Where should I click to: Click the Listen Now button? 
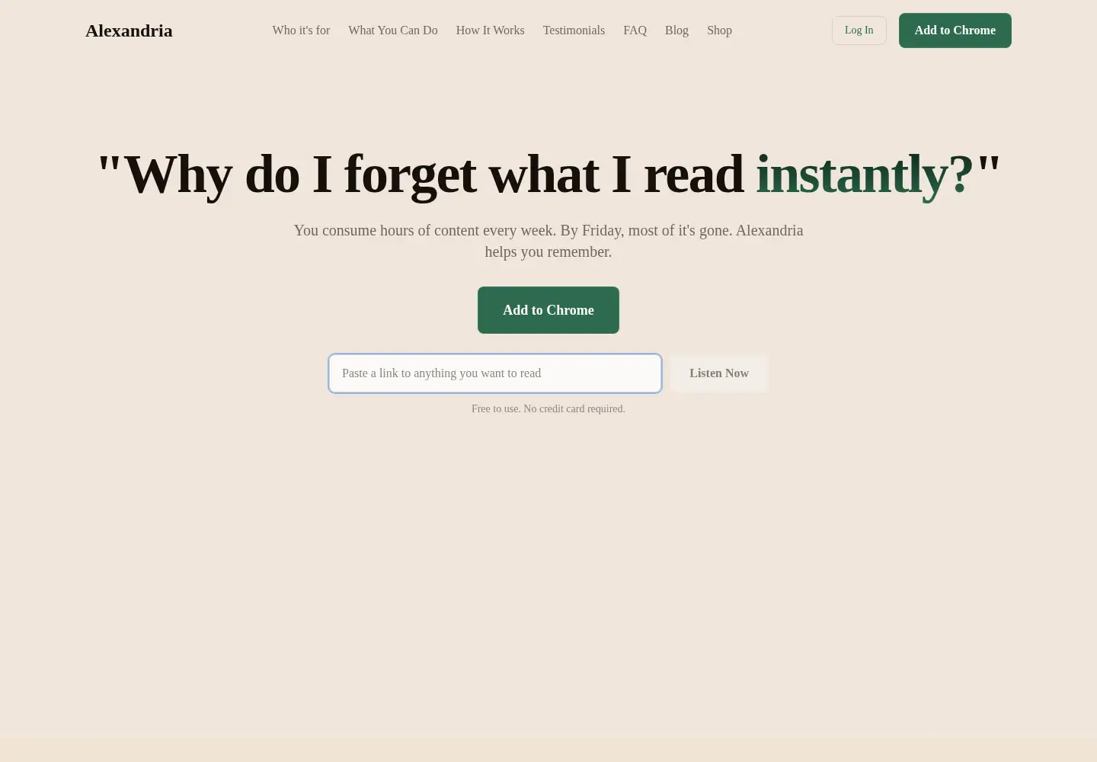[719, 373]
